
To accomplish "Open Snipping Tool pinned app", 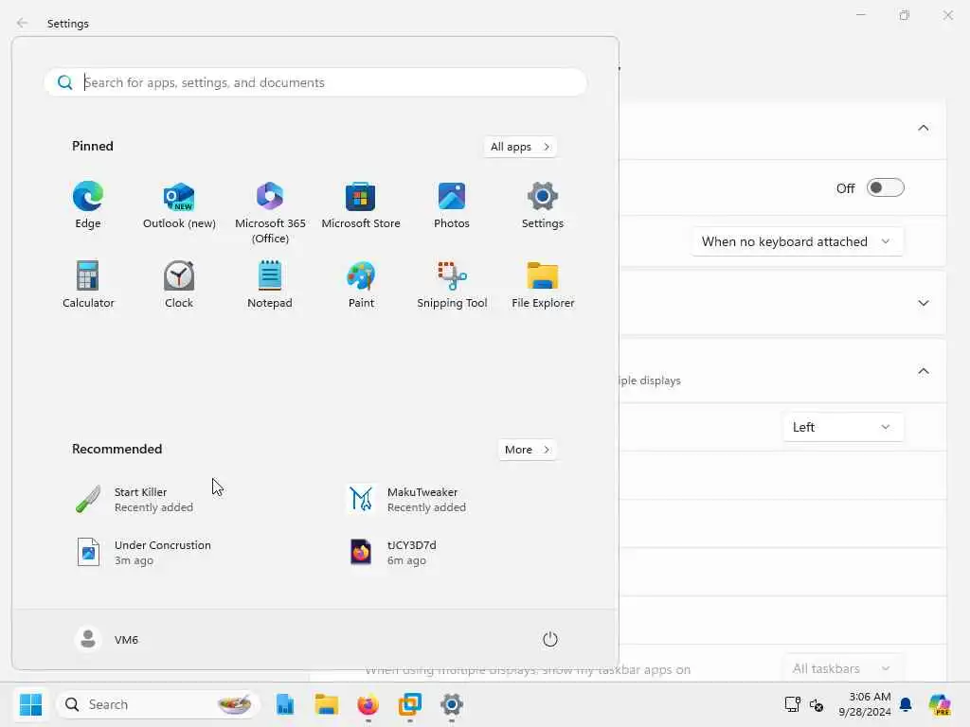I will (x=452, y=285).
